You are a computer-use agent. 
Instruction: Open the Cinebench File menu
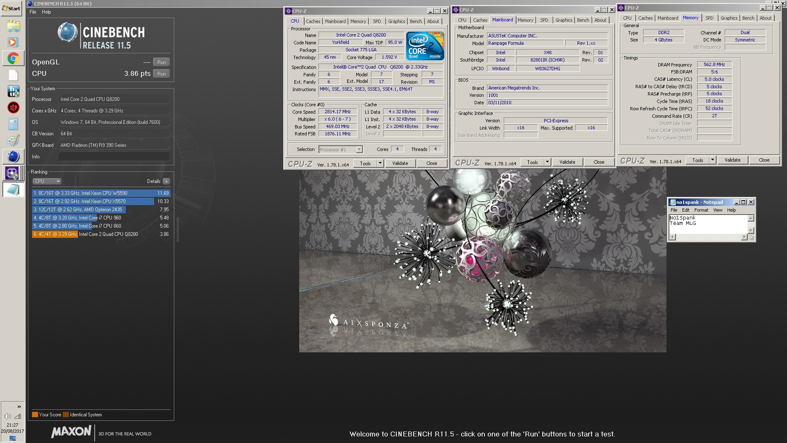pos(33,12)
